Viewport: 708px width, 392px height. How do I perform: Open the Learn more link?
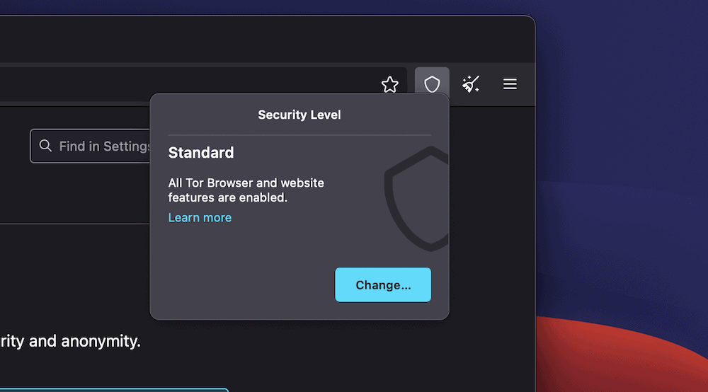(x=200, y=218)
